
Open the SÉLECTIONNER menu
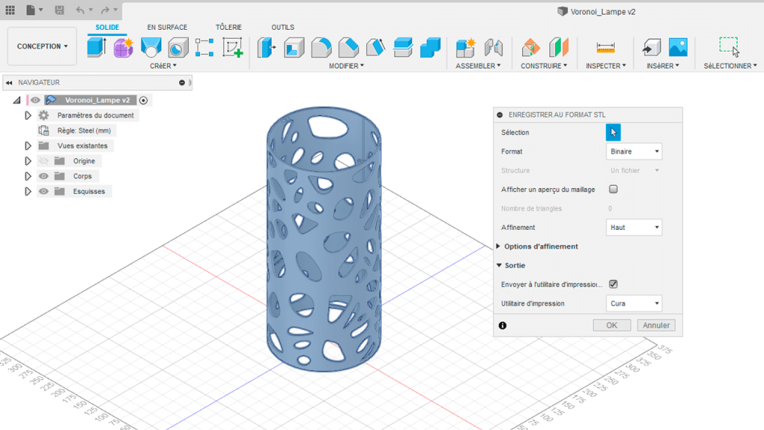pos(730,66)
